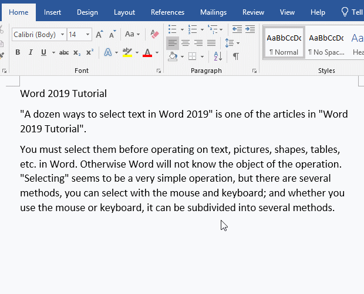Increase paragraph indent
The image size is (364, 294).
pos(250,29)
